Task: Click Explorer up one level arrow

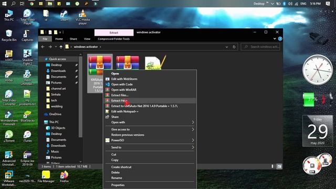Action: click(x=61, y=47)
